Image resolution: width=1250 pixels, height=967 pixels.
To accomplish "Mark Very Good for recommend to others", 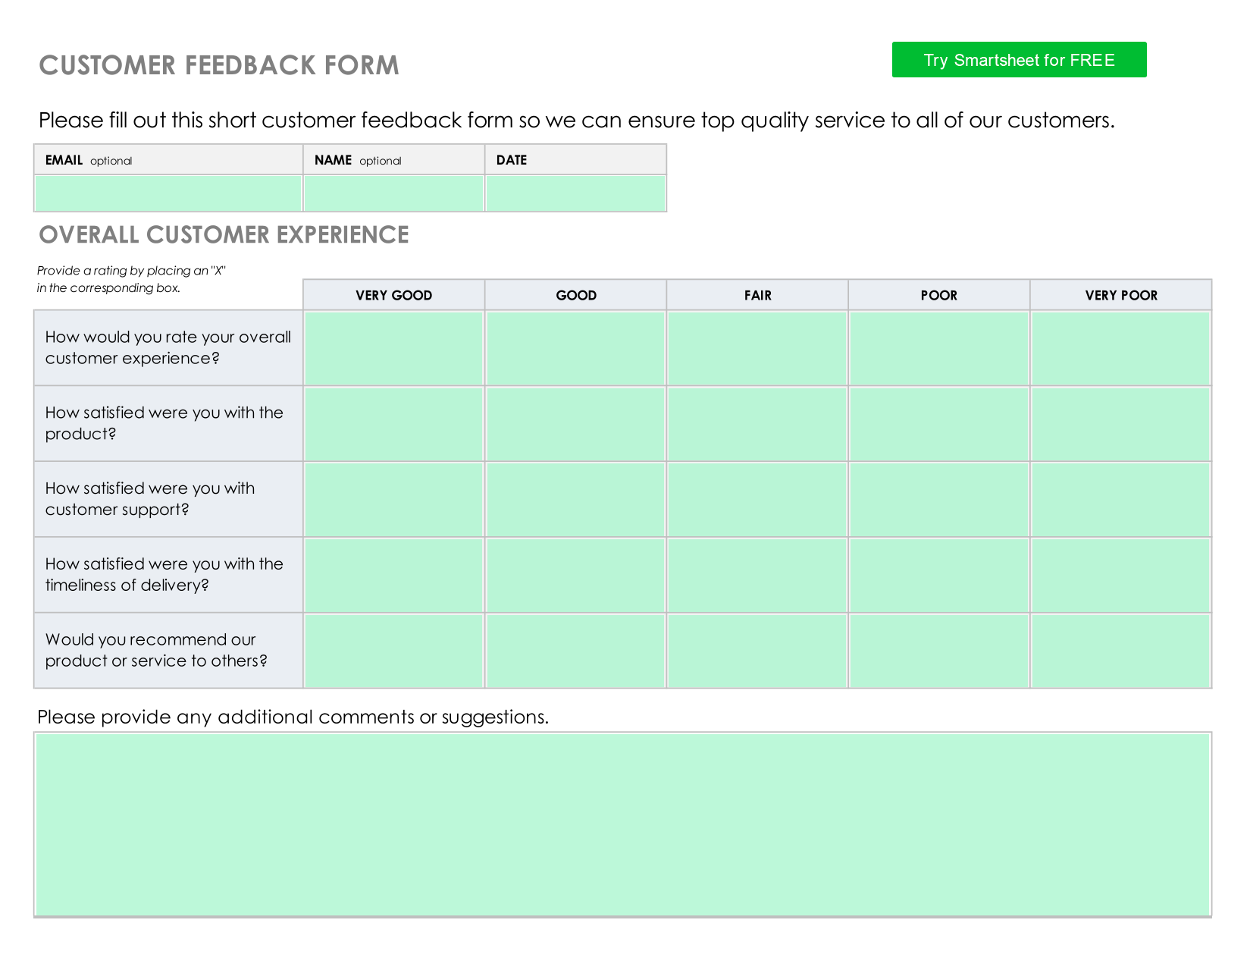I will (393, 651).
